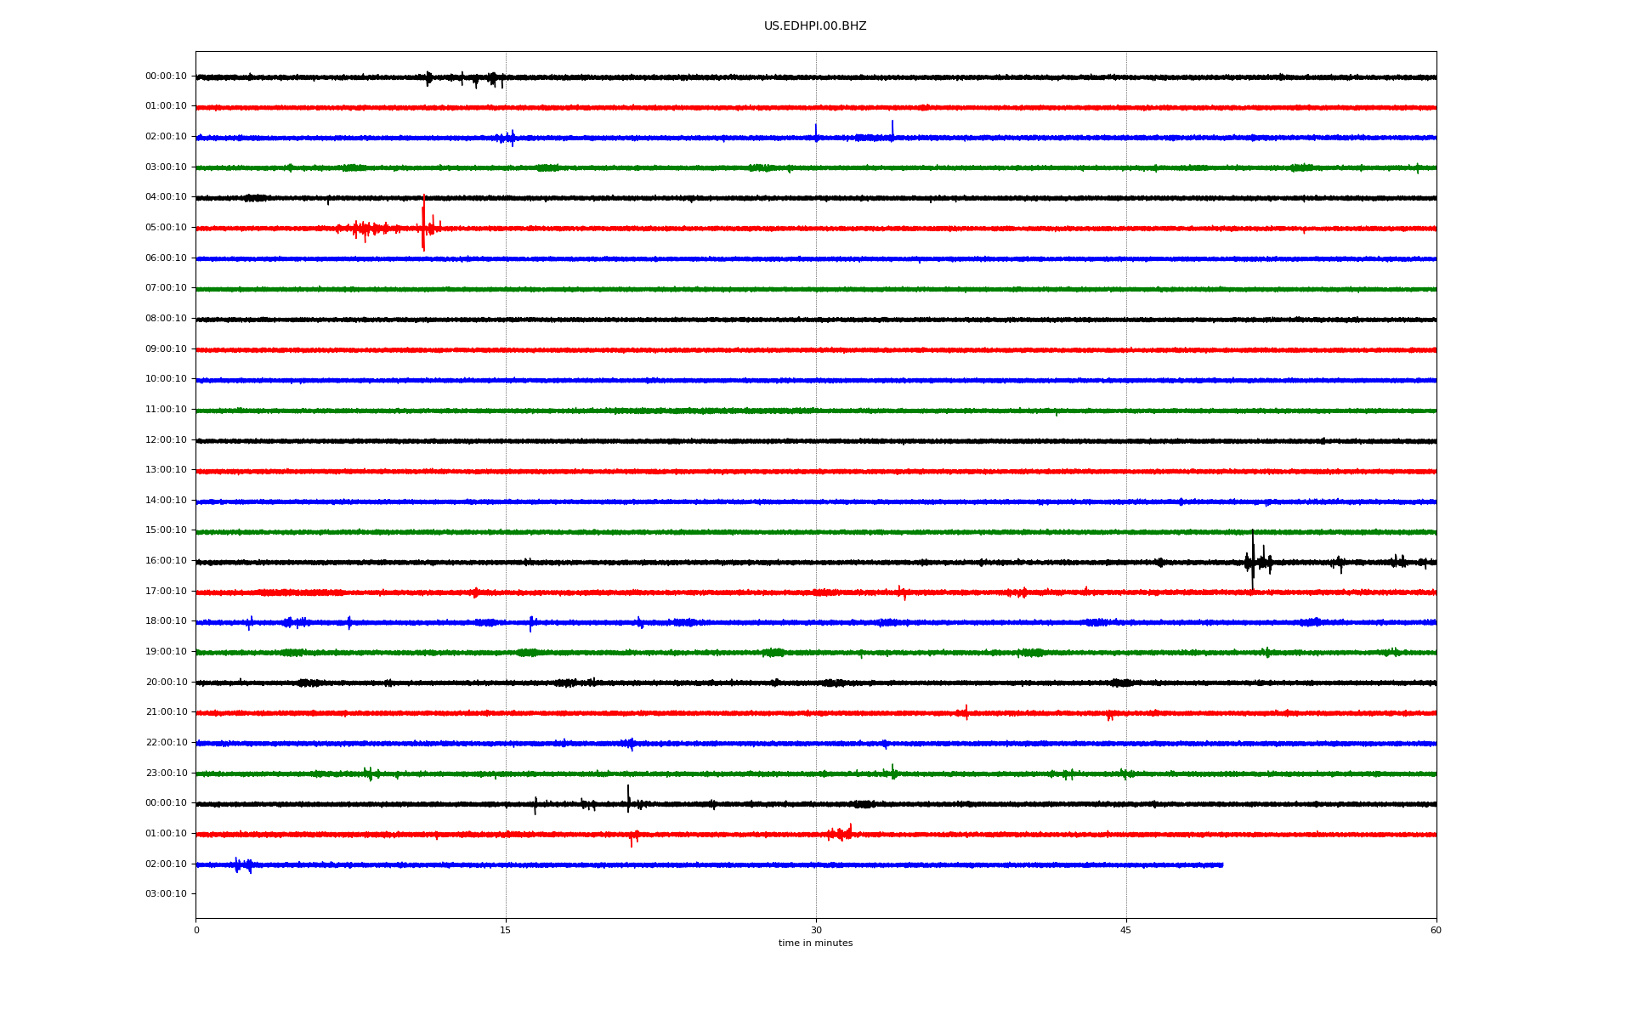Click the 21:00:10 row time label
1632x1020 pixels.
coord(166,712)
